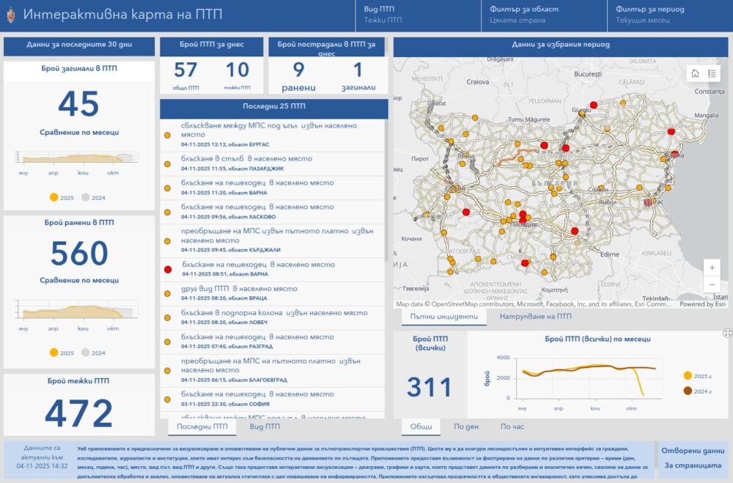
Task: Zoom out on the map with minus button
Action: [712, 285]
